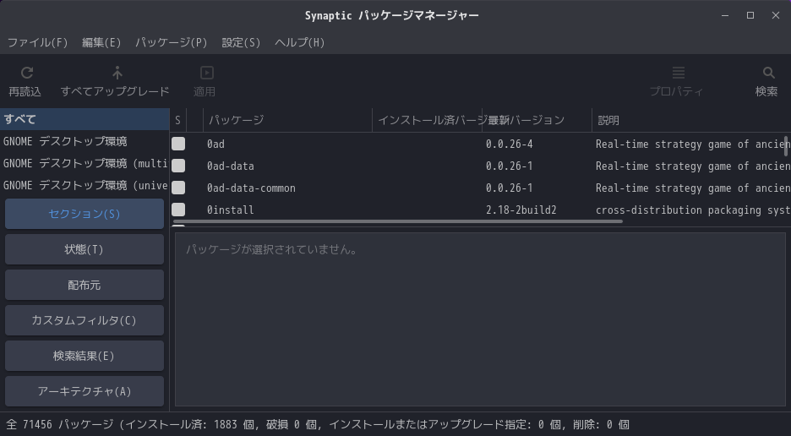Minimize the Synaptic window

point(725,16)
